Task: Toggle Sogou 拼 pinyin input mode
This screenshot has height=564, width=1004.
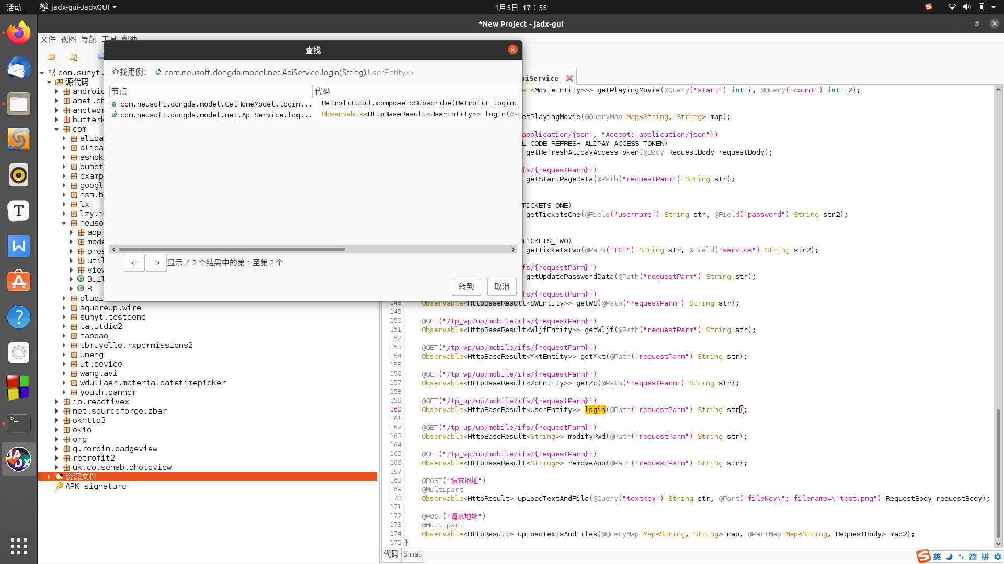Action: click(985, 557)
